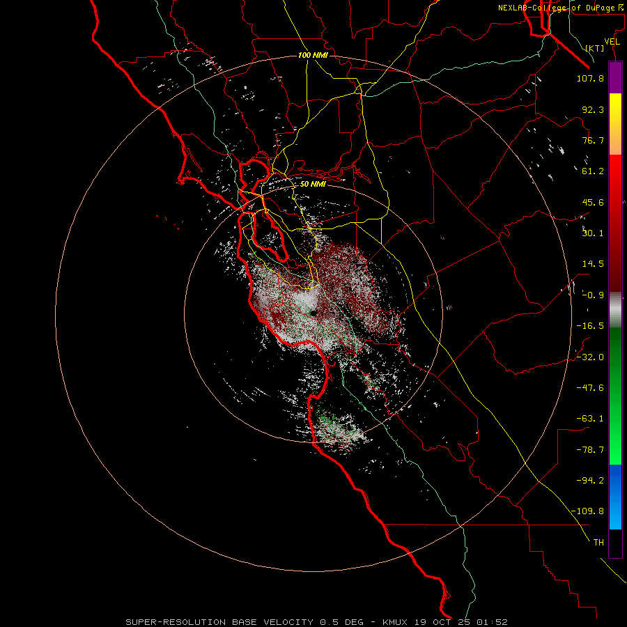Viewport: 627px width, 627px height.
Task: Click the [KT] units label
Action: click(x=595, y=48)
